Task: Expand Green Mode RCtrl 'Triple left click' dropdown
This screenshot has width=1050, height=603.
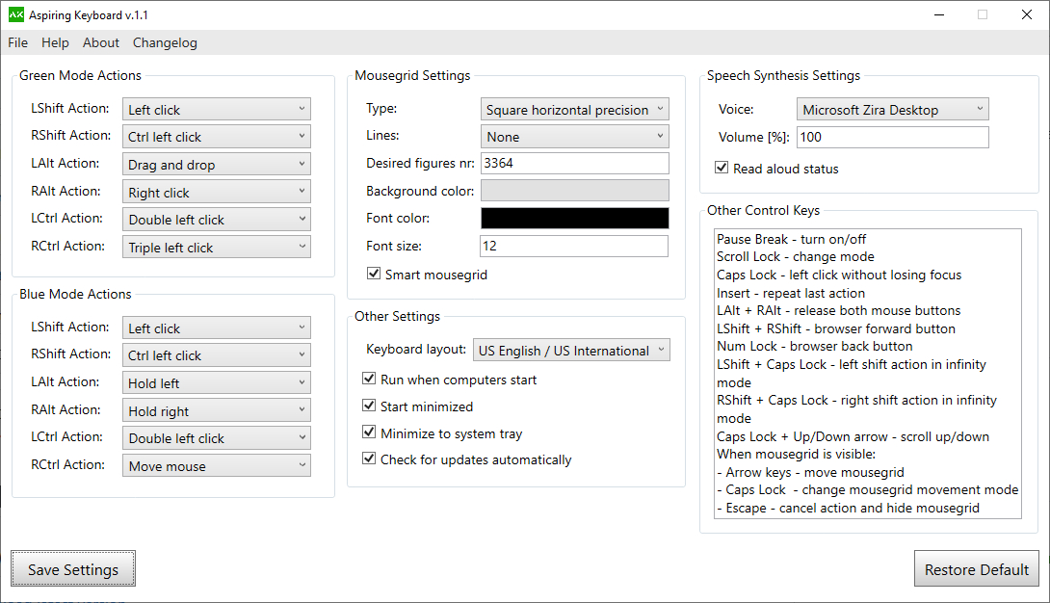Action: tap(217, 247)
